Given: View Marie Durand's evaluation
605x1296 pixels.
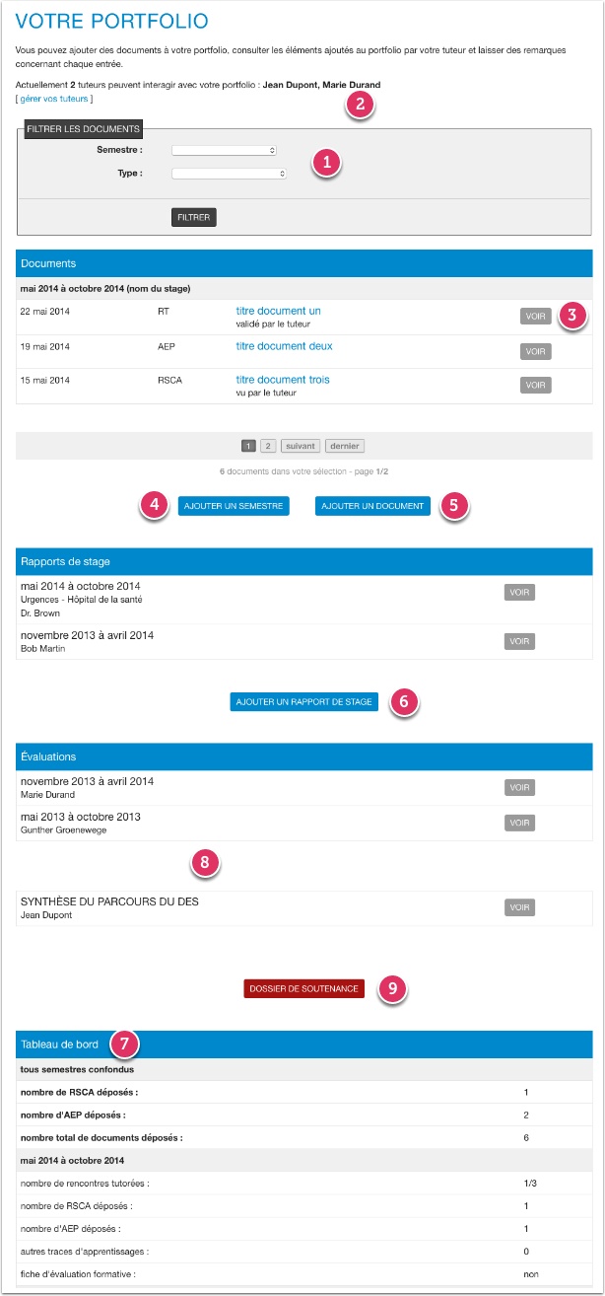Looking at the screenshot, I should 519,787.
